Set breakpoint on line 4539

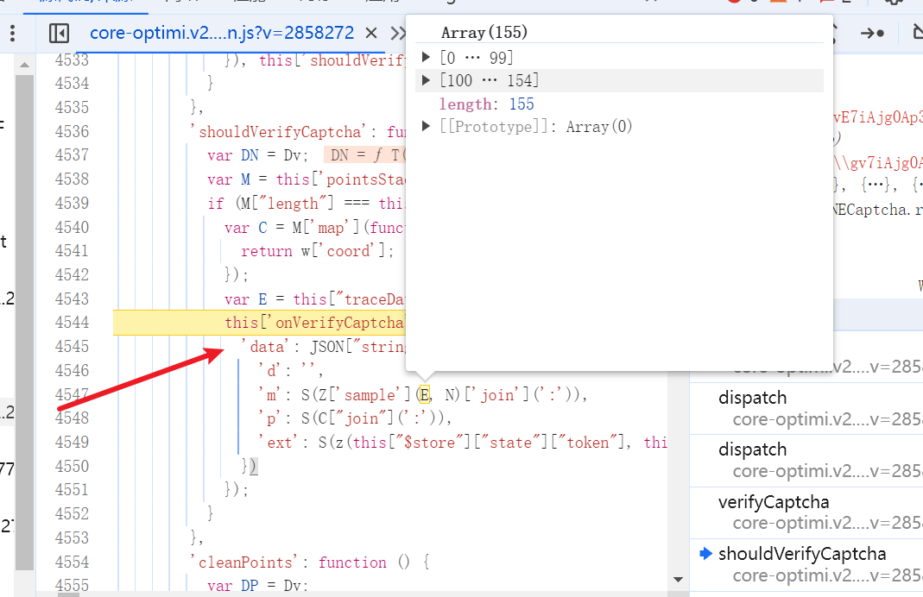pyautogui.click(x=72, y=203)
